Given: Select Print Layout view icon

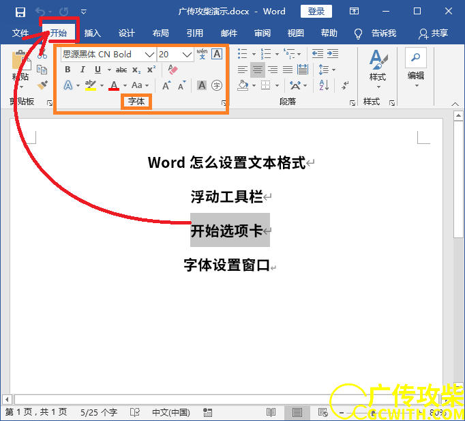Looking at the screenshot, I should pyautogui.click(x=297, y=412).
